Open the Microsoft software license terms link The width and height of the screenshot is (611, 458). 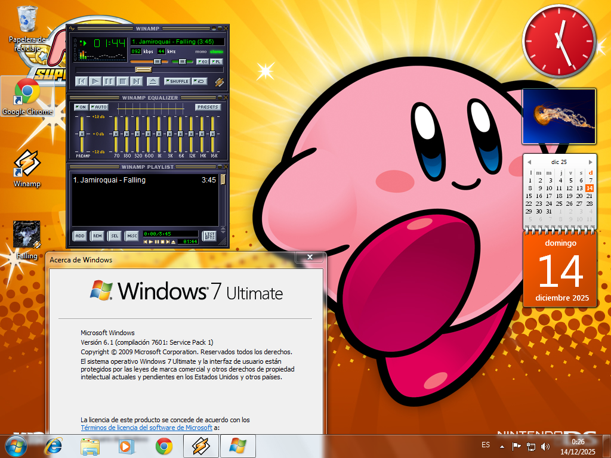(147, 428)
